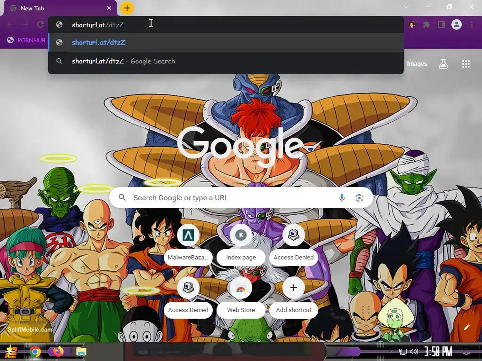Open File Explorer from the taskbar

(81, 352)
